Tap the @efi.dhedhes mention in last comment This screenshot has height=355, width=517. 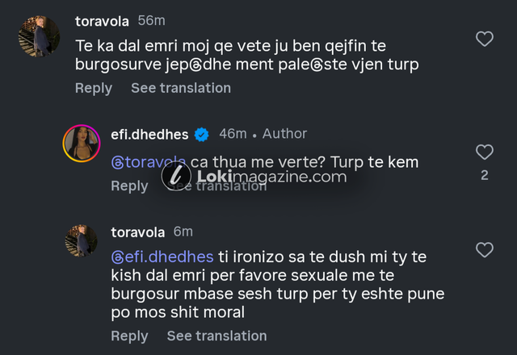162,257
